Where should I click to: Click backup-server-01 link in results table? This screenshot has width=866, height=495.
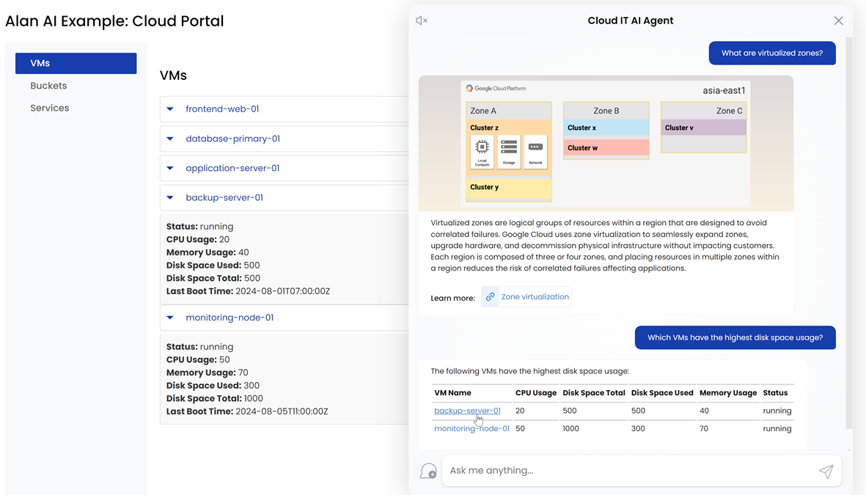pos(467,411)
